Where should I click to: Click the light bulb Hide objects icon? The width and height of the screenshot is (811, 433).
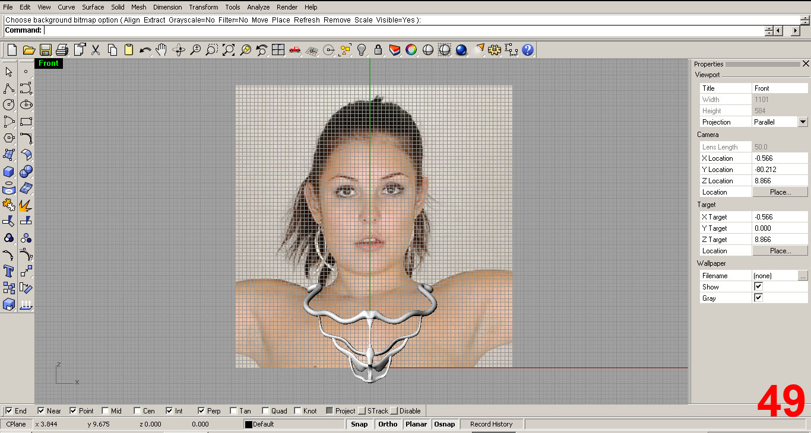(x=361, y=50)
